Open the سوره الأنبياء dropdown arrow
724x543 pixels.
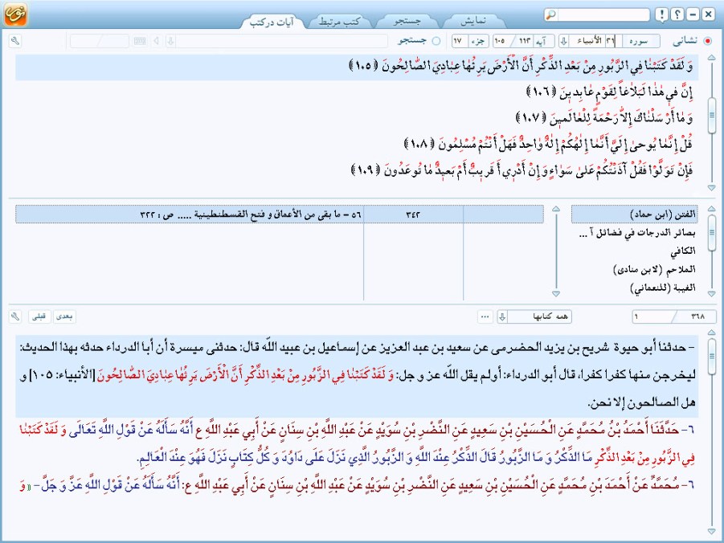564,41
